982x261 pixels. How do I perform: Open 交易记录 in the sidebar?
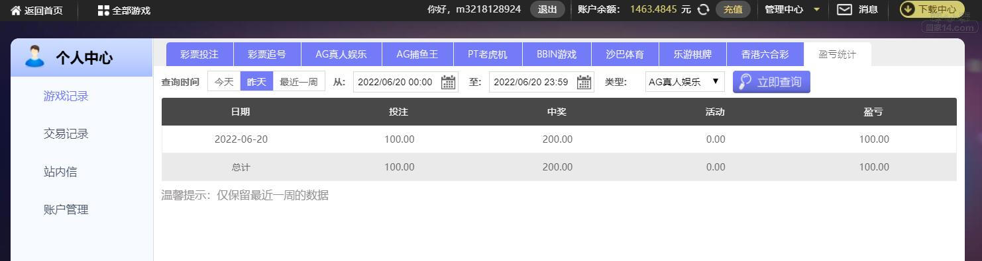click(66, 133)
